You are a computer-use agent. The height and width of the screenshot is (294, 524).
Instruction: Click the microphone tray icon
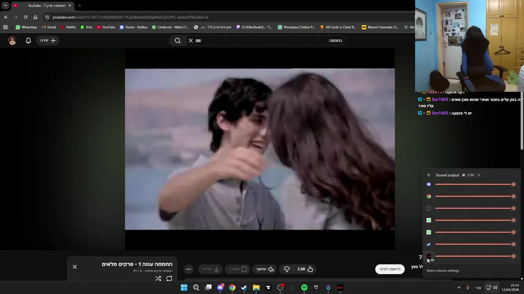pyautogui.click(x=468, y=287)
